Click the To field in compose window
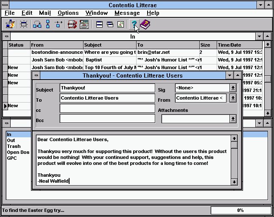 coord(107,98)
